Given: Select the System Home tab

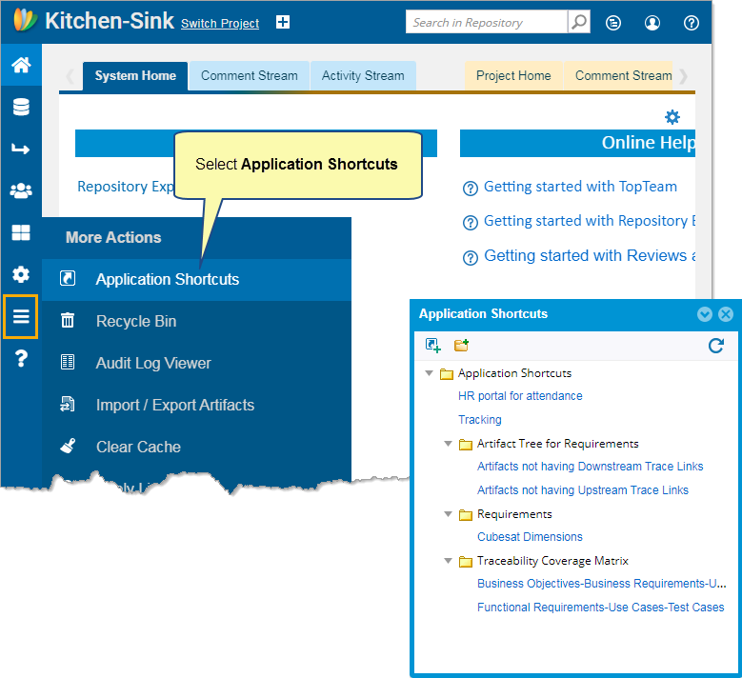Looking at the screenshot, I should pos(135,75).
